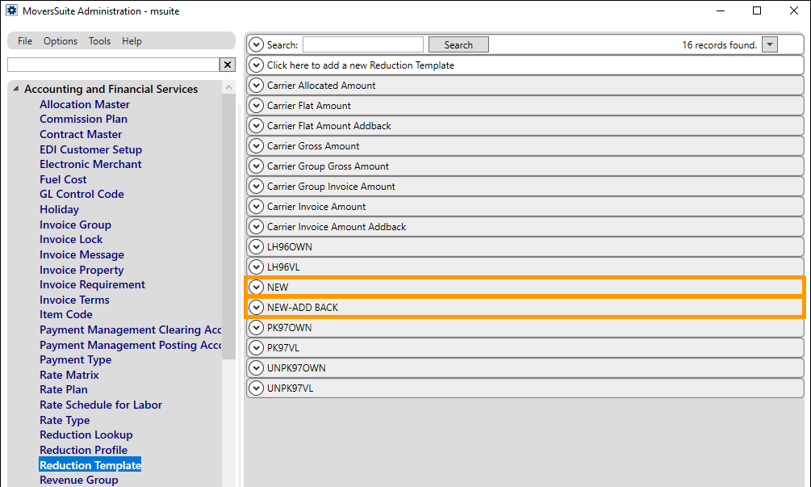This screenshot has height=487, width=811.
Task: Select Rate Matrix in the sidebar
Action: 69,375
